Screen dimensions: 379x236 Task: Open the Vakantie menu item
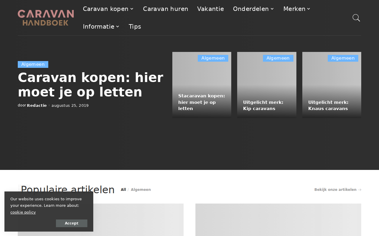(211, 9)
